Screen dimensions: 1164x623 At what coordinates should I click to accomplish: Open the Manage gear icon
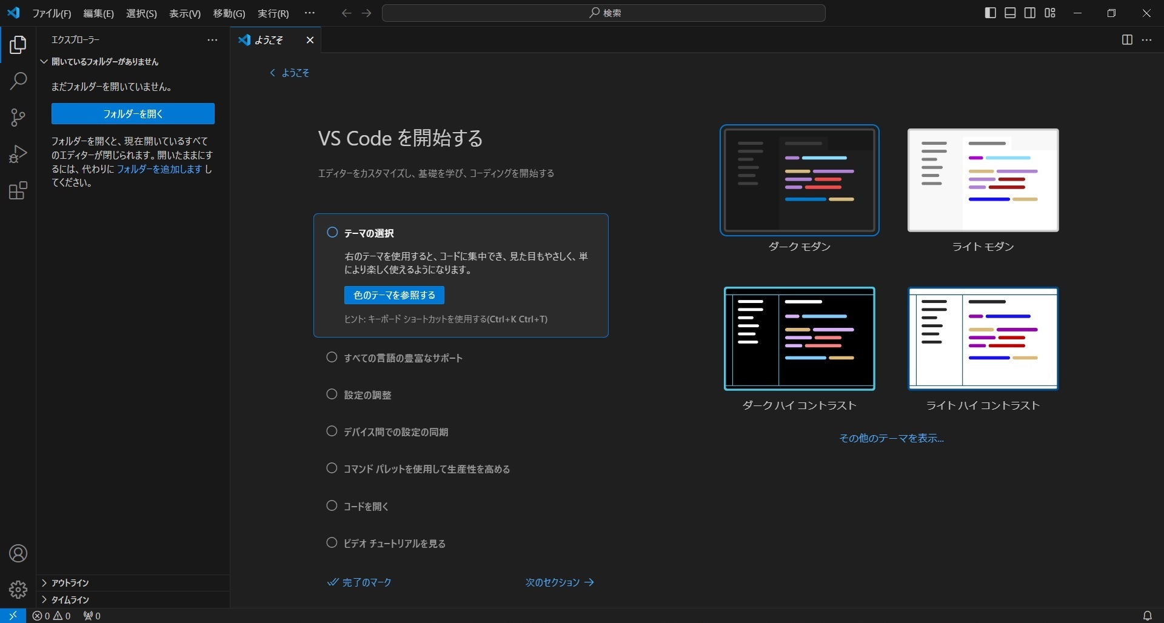(x=18, y=589)
